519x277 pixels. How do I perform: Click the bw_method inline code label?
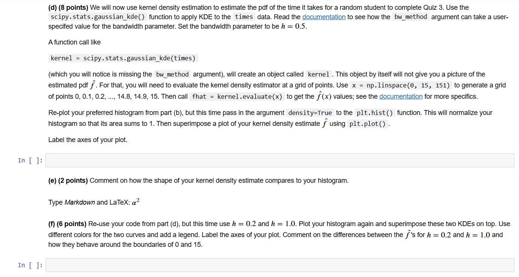point(411,17)
